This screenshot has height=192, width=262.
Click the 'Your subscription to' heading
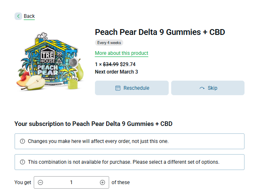coord(93,124)
